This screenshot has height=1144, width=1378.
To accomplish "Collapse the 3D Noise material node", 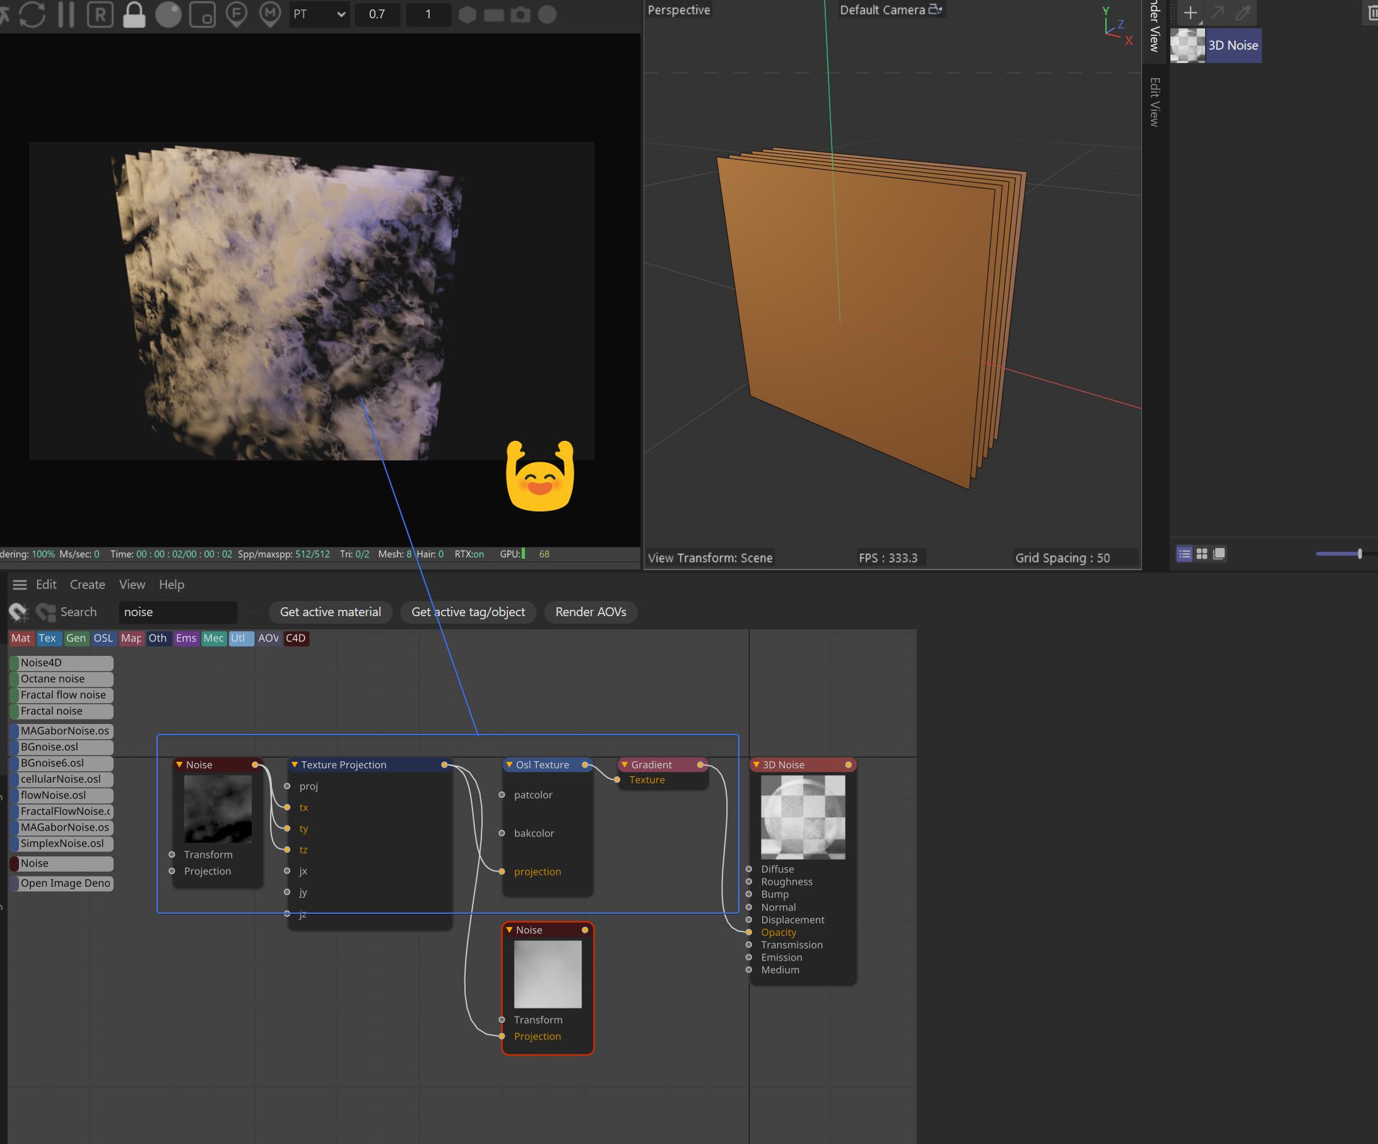I will [756, 765].
